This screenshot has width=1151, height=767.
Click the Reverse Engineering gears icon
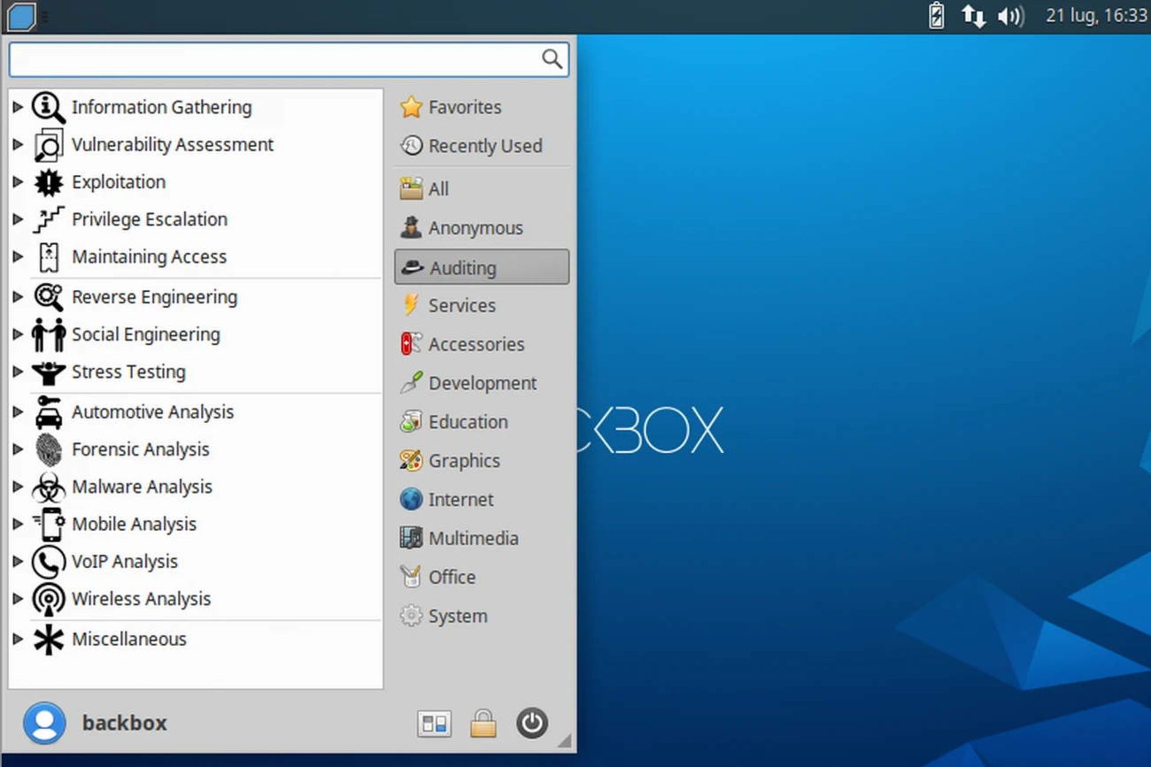tap(49, 297)
